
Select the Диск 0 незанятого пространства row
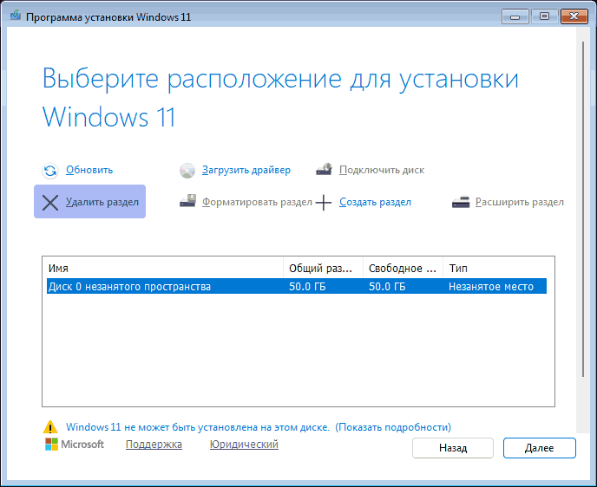pyautogui.click(x=297, y=286)
